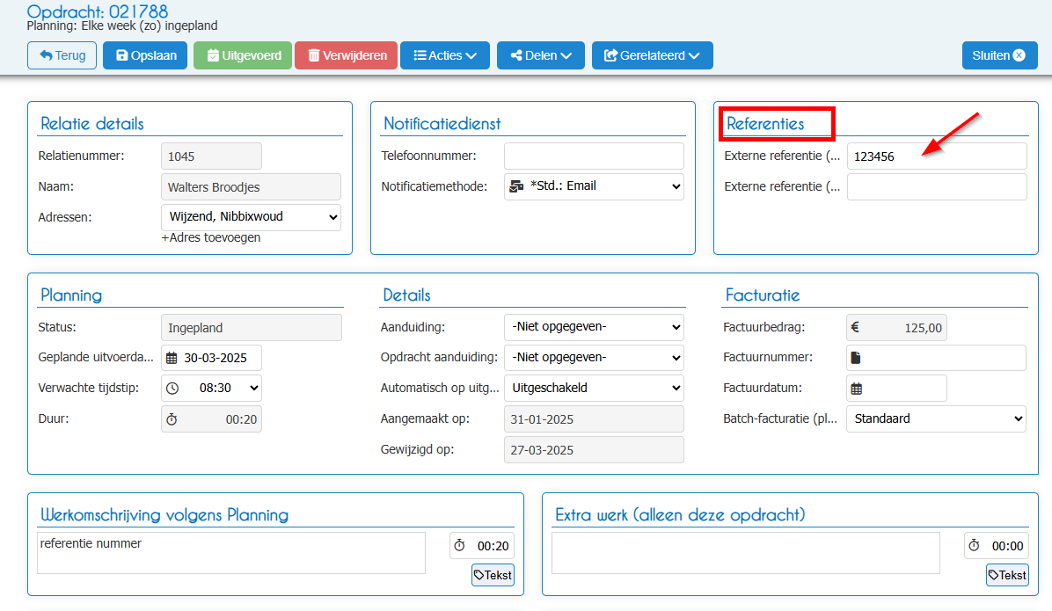Viewport: 1052px width, 611px height.
Task: Click the Factuurbedrag field showing 125,00
Action: coord(896,328)
